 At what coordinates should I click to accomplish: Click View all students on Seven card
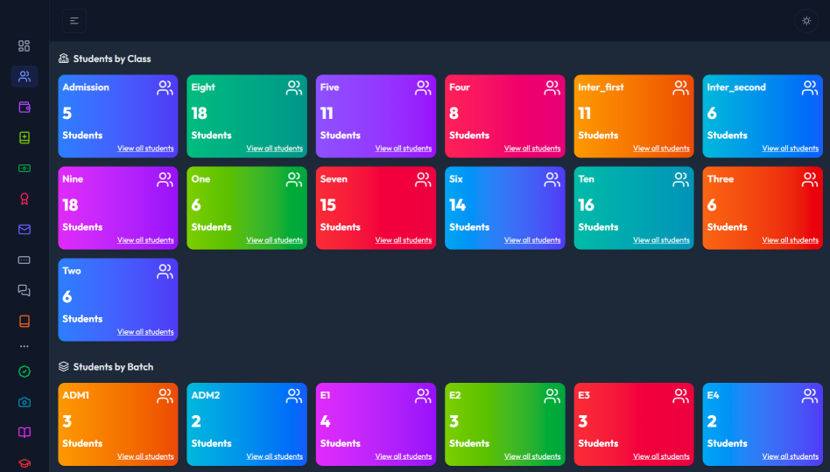pyautogui.click(x=403, y=240)
